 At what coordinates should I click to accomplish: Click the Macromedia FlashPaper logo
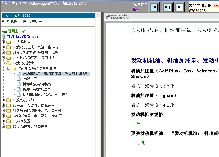118,17
